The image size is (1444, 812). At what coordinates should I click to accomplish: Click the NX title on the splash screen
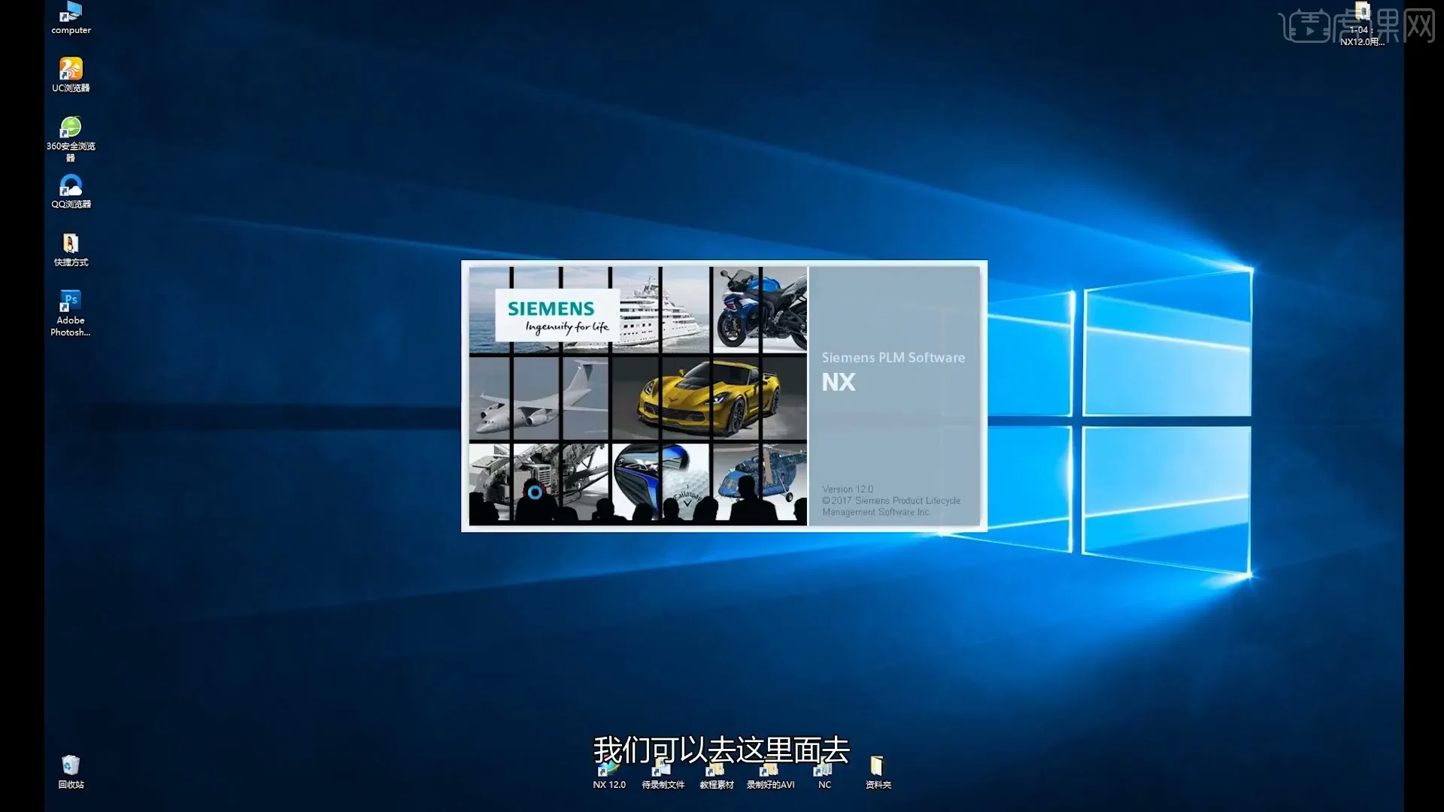(839, 383)
